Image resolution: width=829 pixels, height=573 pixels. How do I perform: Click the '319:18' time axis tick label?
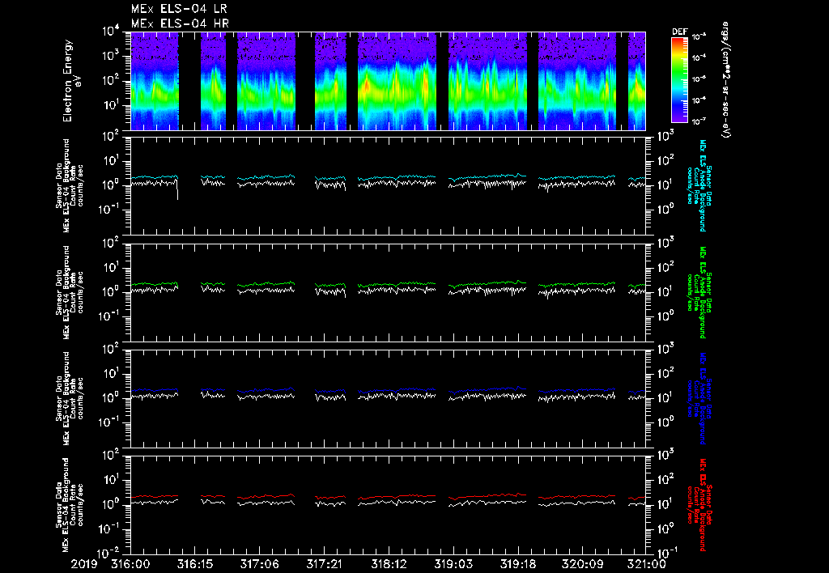517,565
